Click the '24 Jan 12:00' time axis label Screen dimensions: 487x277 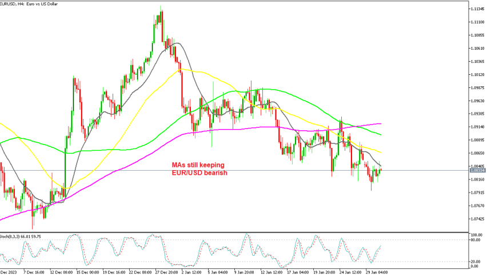351,272
